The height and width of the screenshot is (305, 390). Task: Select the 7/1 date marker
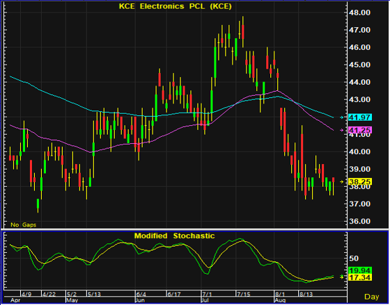[208, 295]
